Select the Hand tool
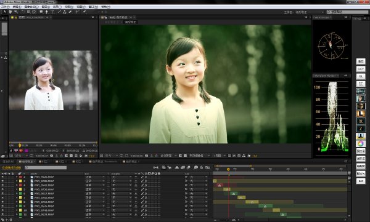The height and width of the screenshot is (222, 370). pyautogui.click(x=10, y=12)
